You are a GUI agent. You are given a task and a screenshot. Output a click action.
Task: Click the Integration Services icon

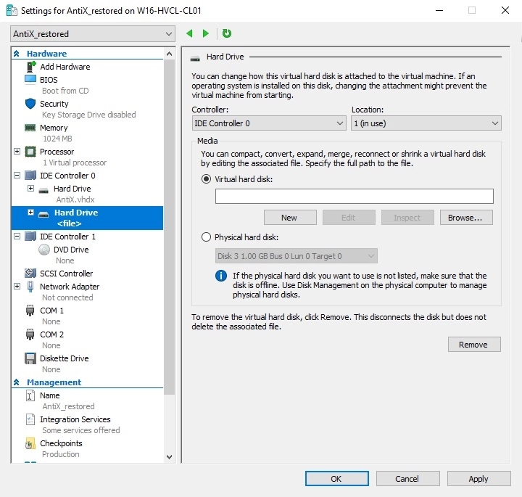click(30, 419)
